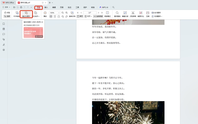Open the 文件 menu dropdown
Image resolution: width=198 pixels, height=124 pixels.
point(7,7)
